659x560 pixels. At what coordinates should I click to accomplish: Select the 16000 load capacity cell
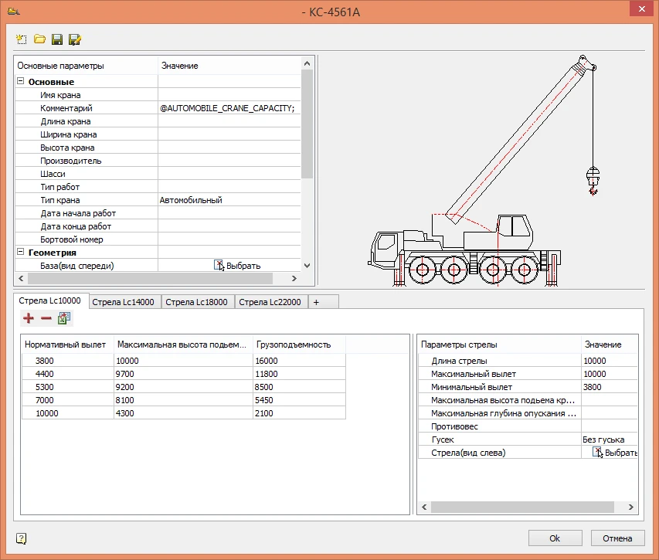(298, 361)
